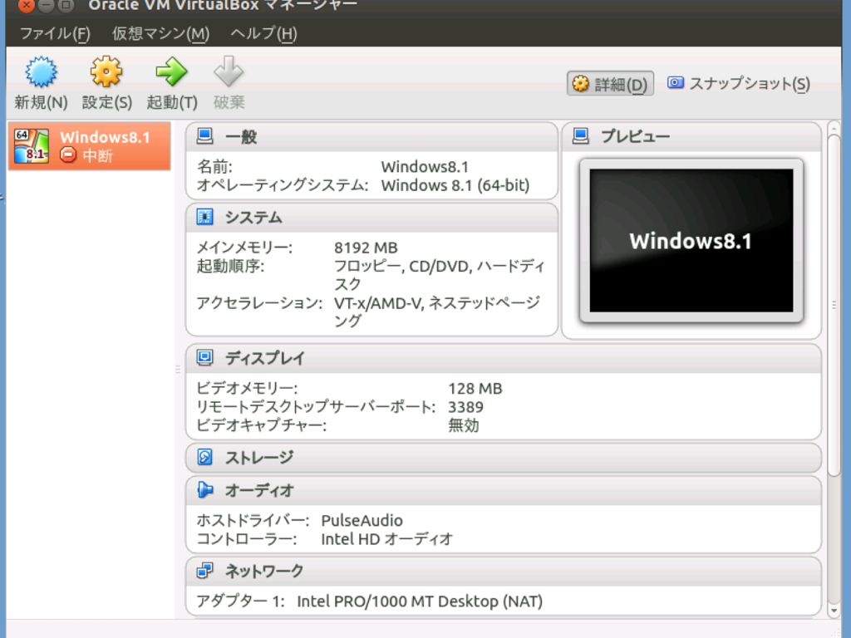Image resolution: width=851 pixels, height=638 pixels.
Task: Open 設定(S) settings gear icon
Action: click(106, 71)
